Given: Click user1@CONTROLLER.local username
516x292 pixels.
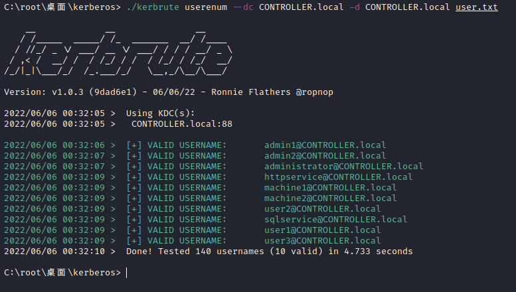Looking at the screenshot, I should 323,230.
